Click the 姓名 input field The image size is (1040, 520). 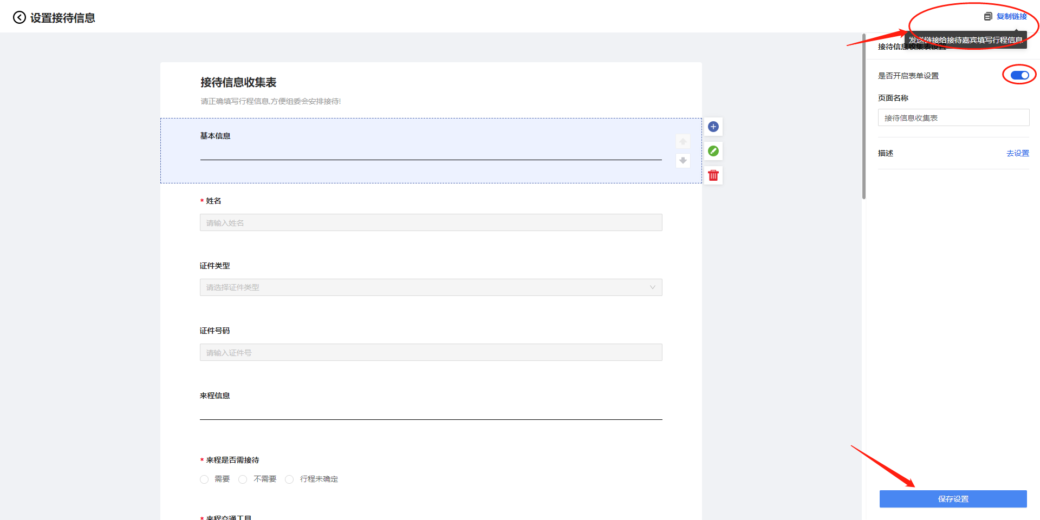coord(431,223)
